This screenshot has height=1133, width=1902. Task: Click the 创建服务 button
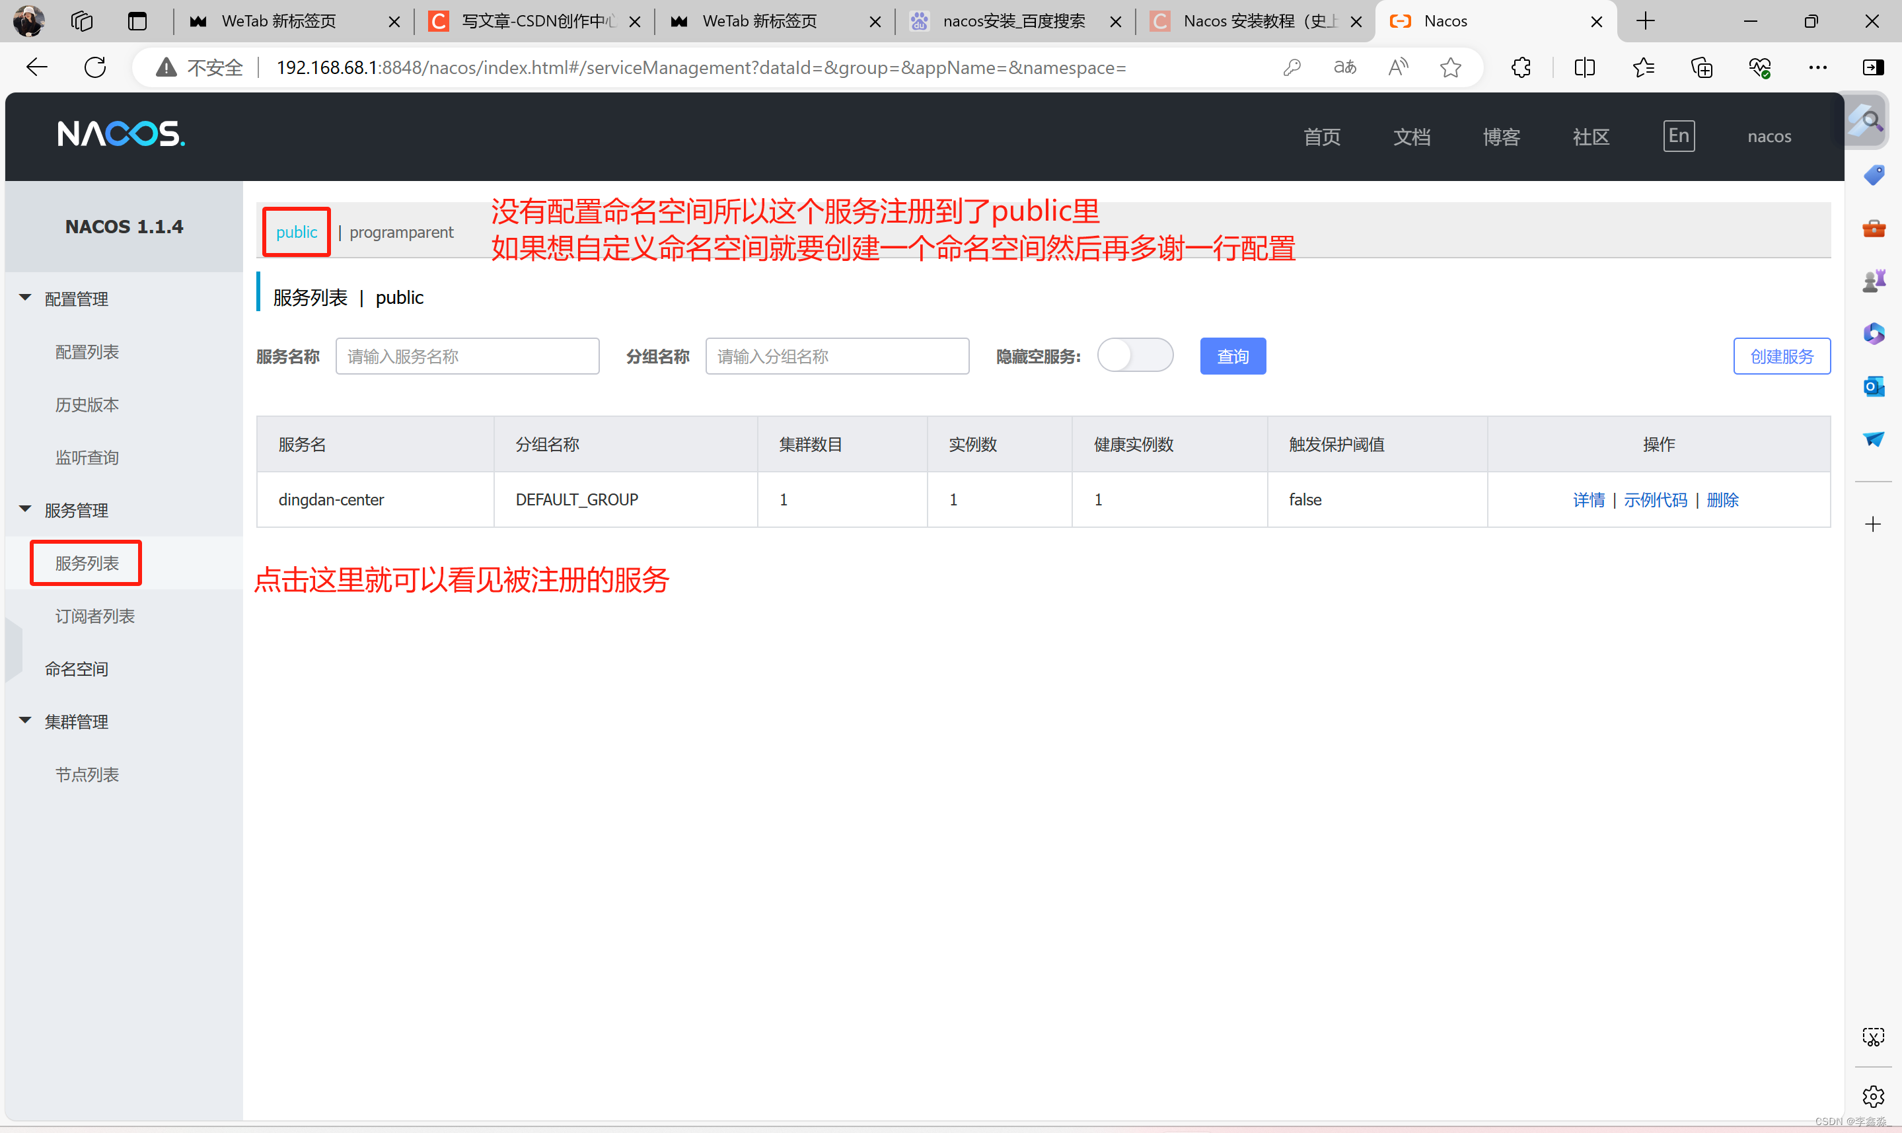pos(1781,355)
